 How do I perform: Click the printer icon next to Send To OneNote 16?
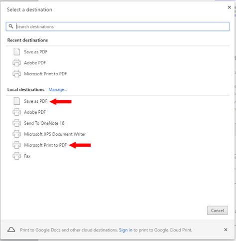click(17, 123)
